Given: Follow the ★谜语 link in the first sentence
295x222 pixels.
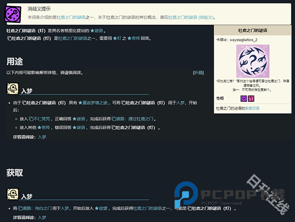Looking at the screenshot, I should [x=97, y=31].
